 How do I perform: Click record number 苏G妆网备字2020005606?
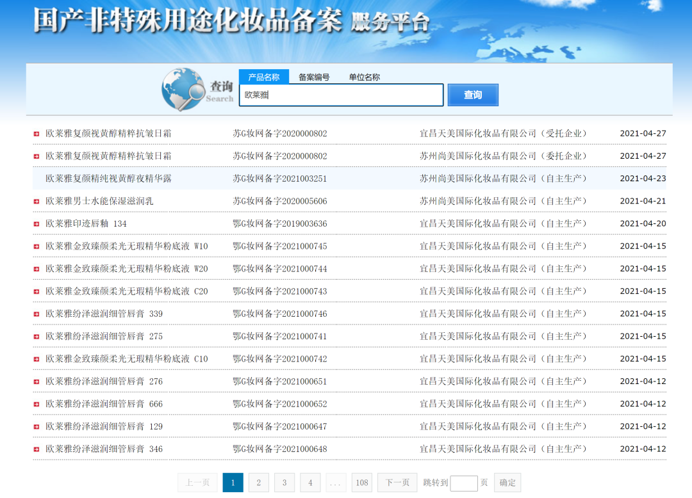point(280,202)
